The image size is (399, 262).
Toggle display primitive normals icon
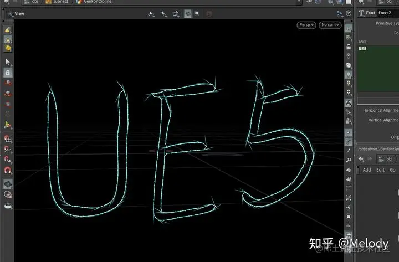tap(349, 169)
